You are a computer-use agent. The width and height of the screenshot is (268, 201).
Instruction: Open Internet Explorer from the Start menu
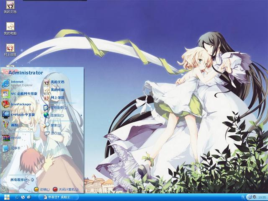coord(18,83)
